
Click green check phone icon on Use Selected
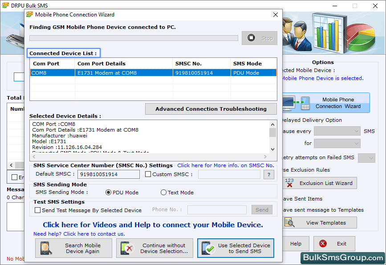(x=208, y=248)
